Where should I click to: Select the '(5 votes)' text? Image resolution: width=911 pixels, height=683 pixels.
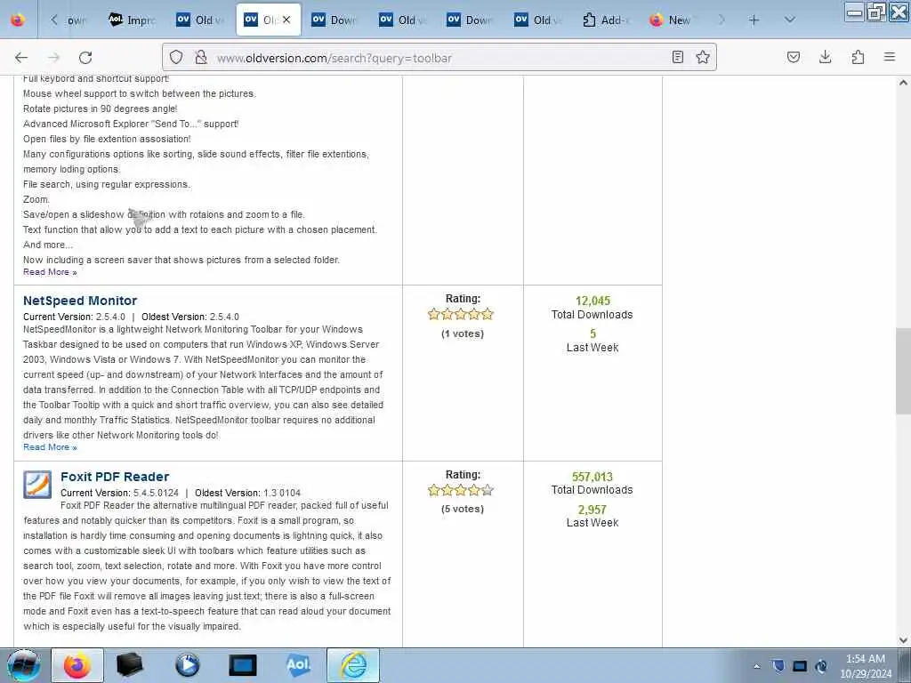pyautogui.click(x=463, y=509)
